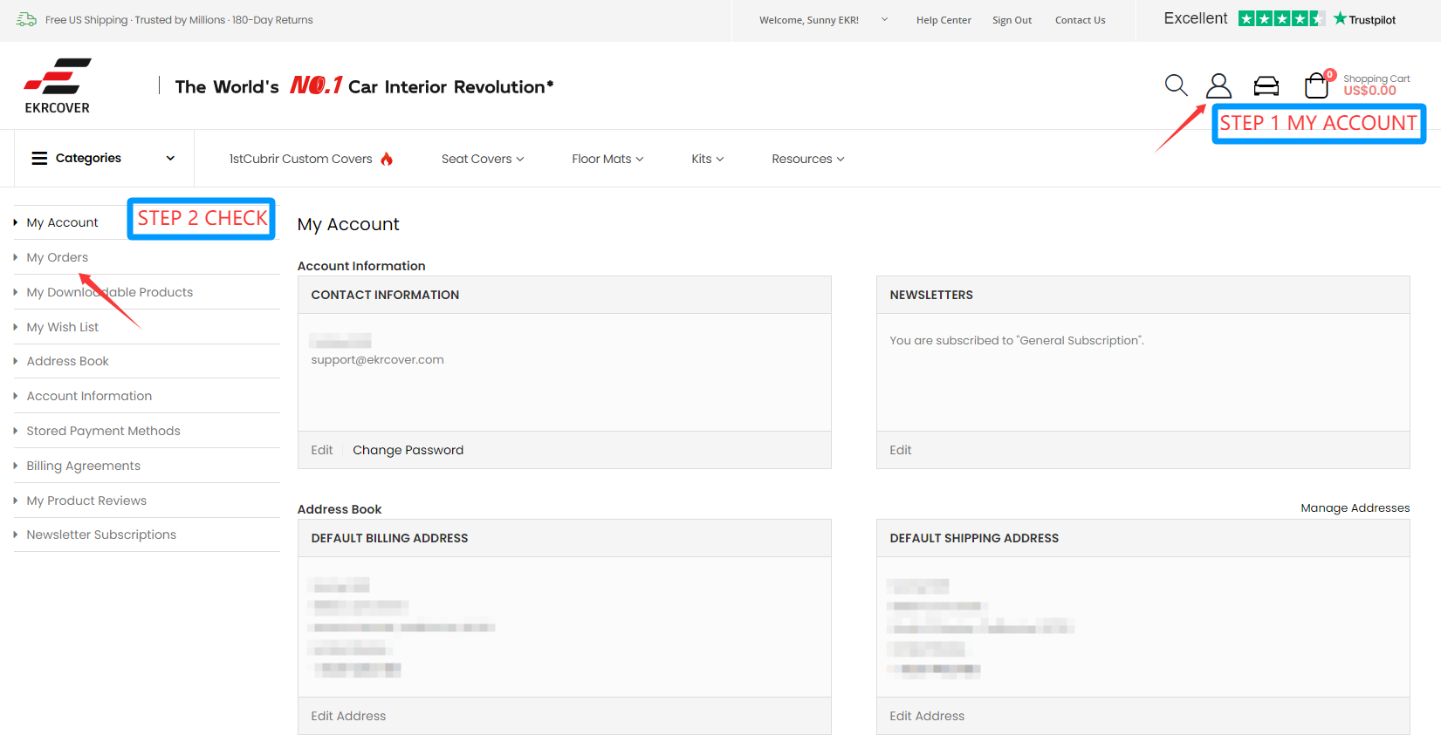Expand the Welcome, Sunny EKR account dropdown
This screenshot has height=749, width=1441.
(x=884, y=19)
